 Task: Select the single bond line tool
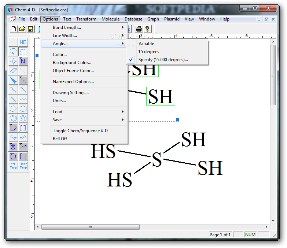tap(23, 71)
